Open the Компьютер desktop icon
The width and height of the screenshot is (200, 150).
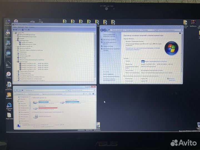8,23
